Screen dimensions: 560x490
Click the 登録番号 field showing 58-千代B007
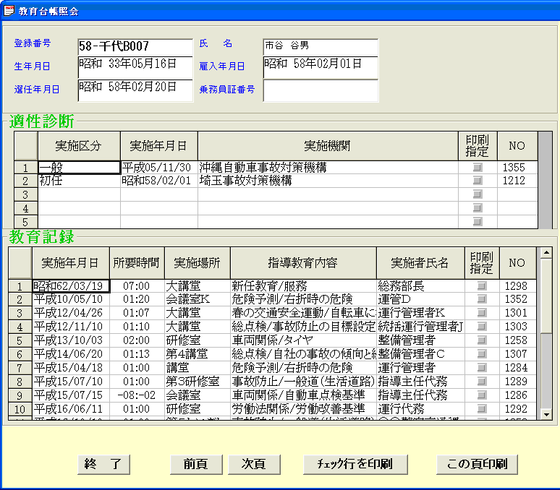coord(135,46)
